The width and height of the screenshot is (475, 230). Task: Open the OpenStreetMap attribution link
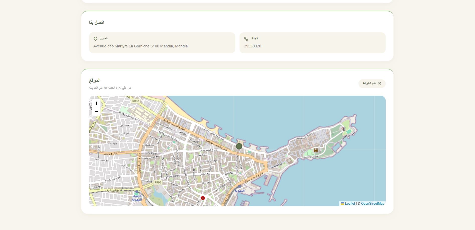click(373, 204)
